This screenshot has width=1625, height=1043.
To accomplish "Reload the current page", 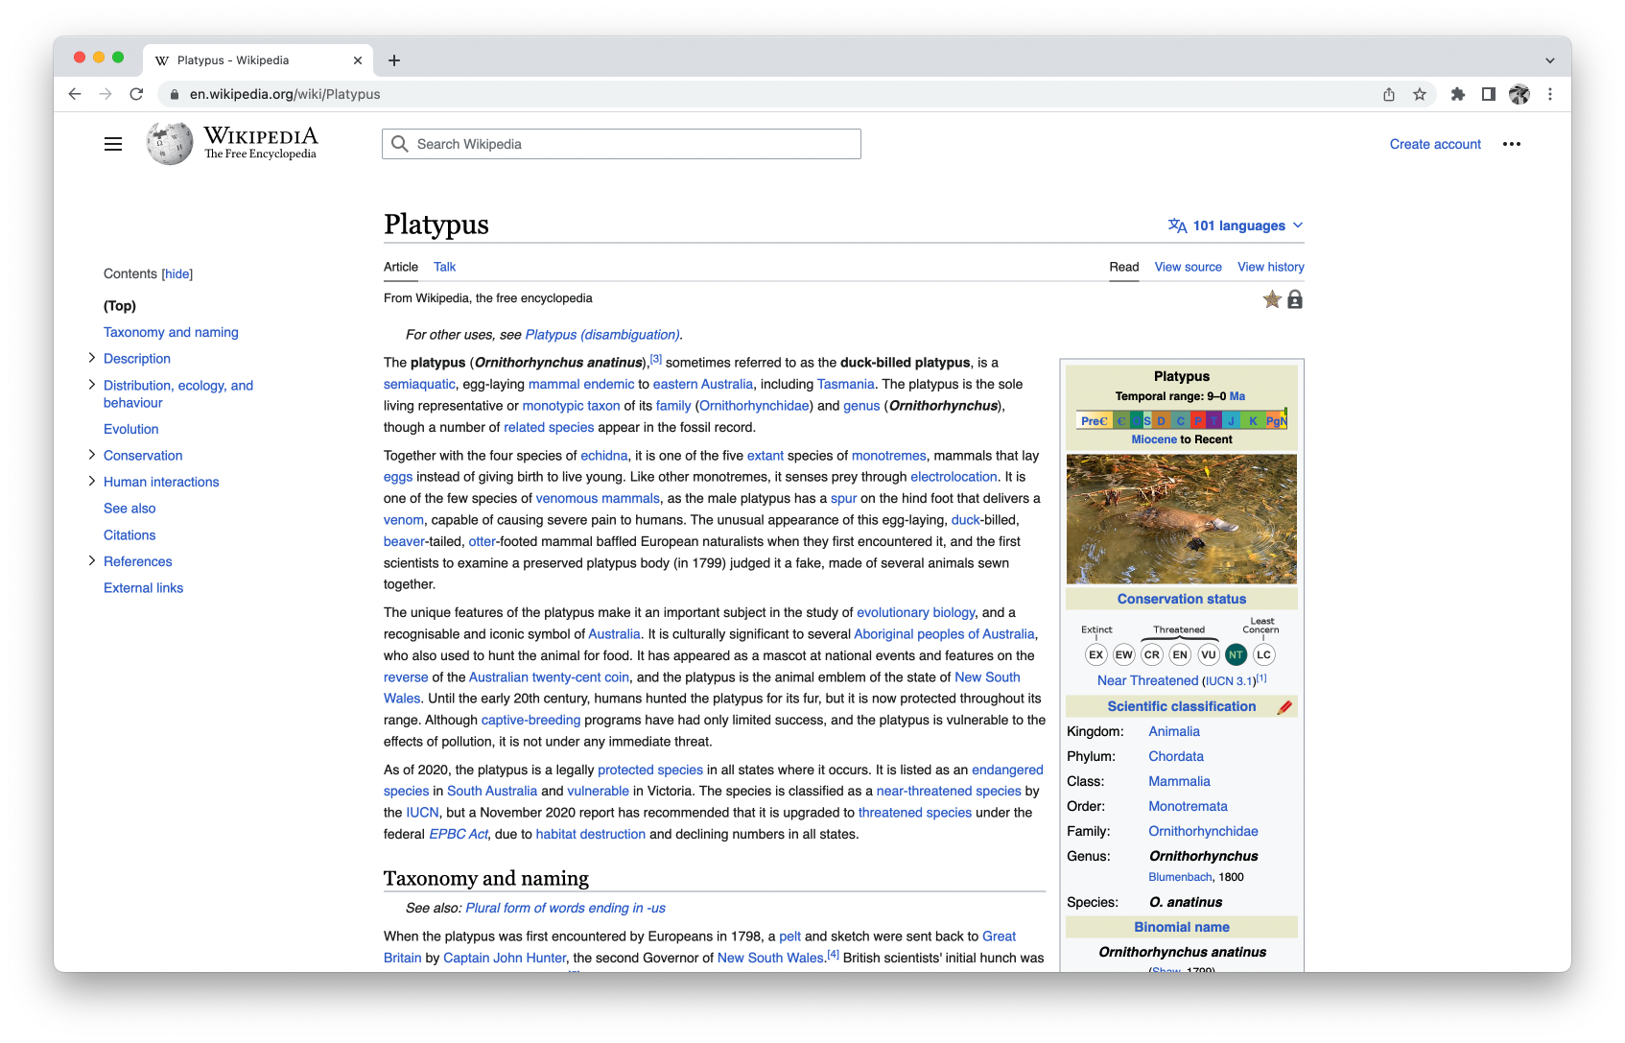I will (x=137, y=94).
